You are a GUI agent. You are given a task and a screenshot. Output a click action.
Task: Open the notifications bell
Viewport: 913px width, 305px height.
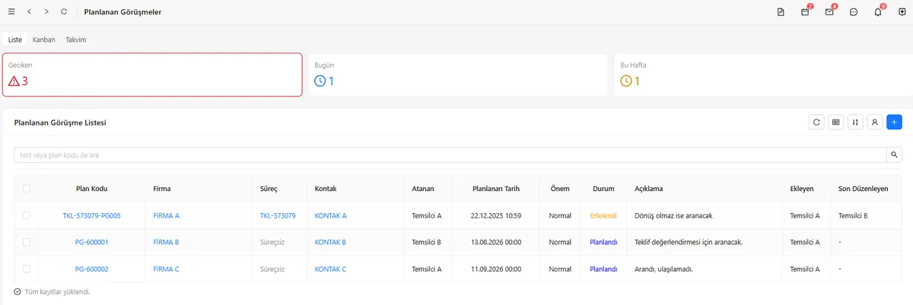[878, 12]
